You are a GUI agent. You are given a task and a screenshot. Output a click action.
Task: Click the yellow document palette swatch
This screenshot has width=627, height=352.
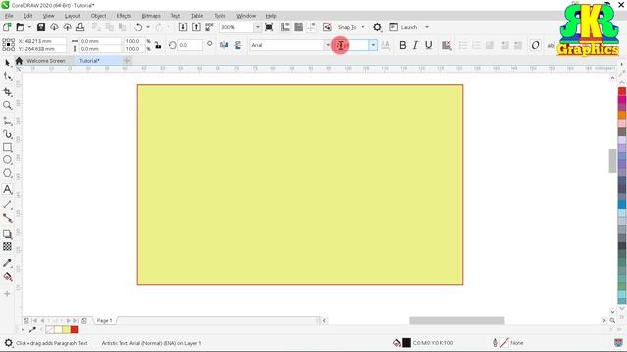tap(67, 330)
